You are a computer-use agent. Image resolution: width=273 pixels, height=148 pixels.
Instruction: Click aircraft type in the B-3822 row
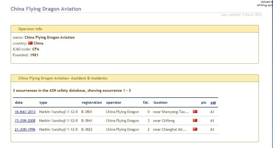coord(58,130)
